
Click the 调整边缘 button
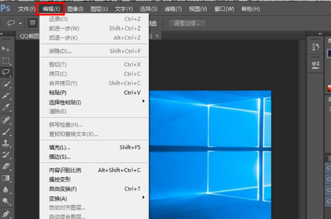(x=187, y=23)
